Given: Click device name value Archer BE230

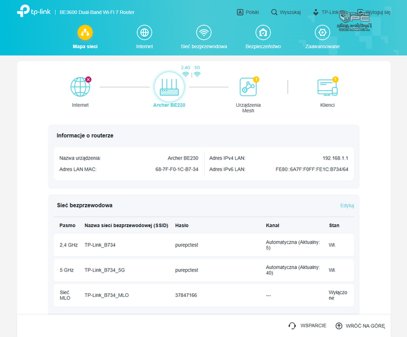Looking at the screenshot, I should coord(183,158).
